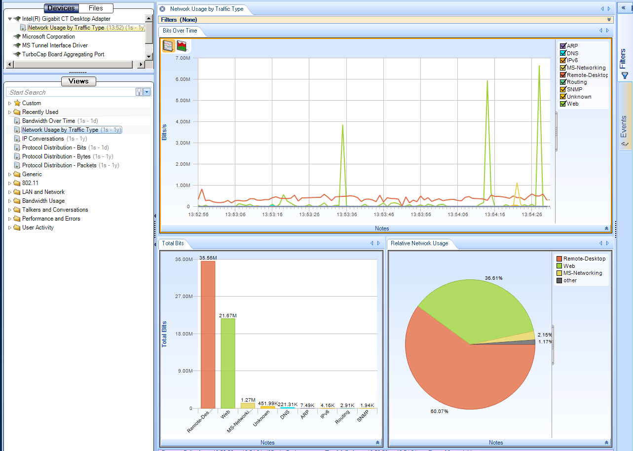Open the IP Conversations view
Screen dimensions: 633x451
click(43, 139)
